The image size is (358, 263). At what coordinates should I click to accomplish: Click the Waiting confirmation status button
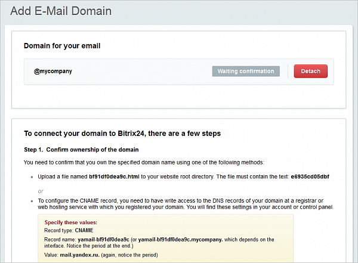[246, 71]
